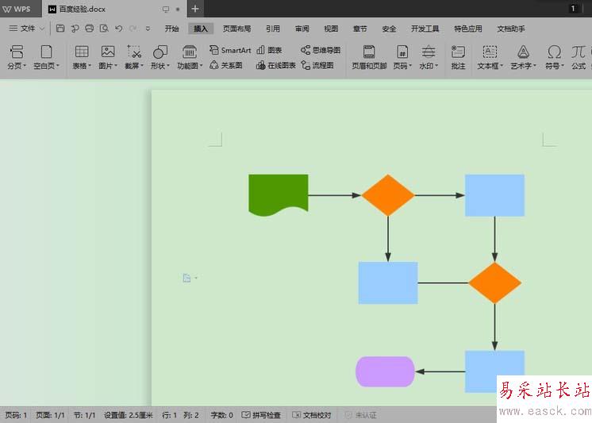Insert a SmartArt graphic
The image size is (592, 423).
click(x=230, y=50)
